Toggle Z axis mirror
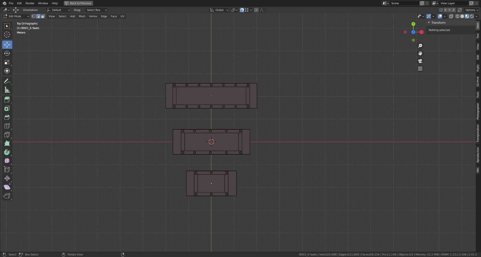 click(454, 10)
